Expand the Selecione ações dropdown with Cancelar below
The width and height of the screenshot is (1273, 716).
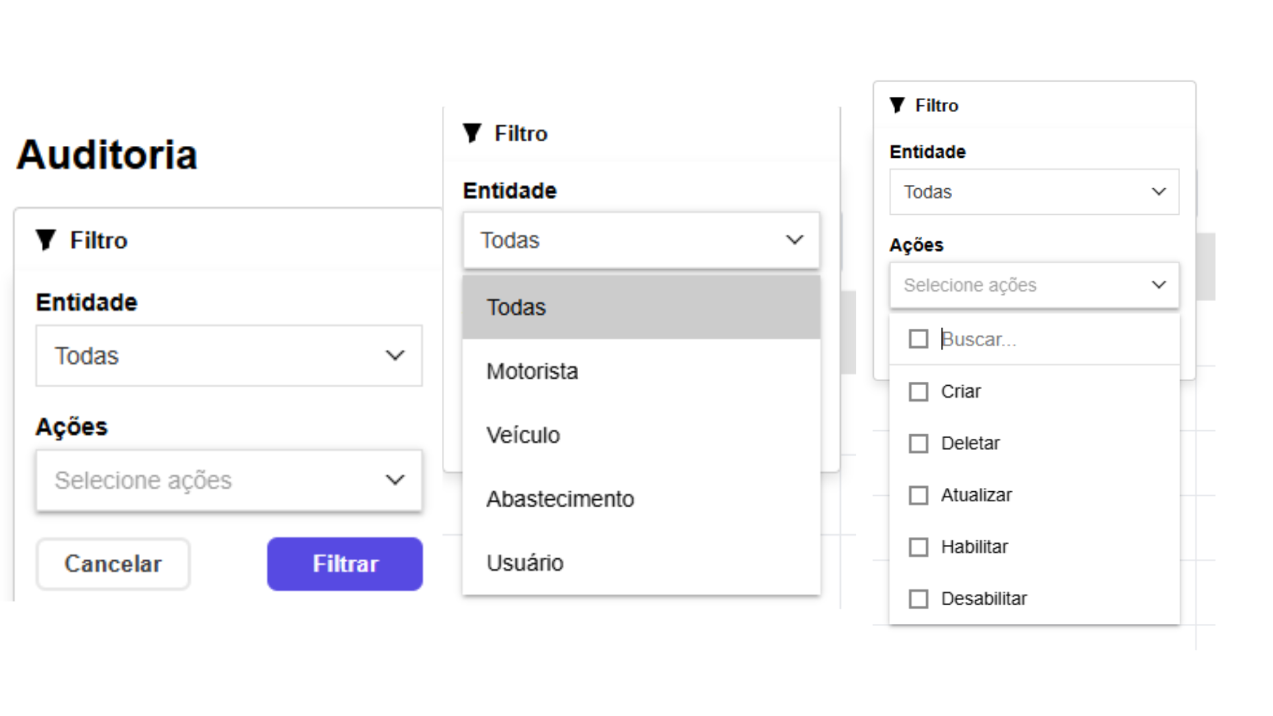click(x=229, y=480)
